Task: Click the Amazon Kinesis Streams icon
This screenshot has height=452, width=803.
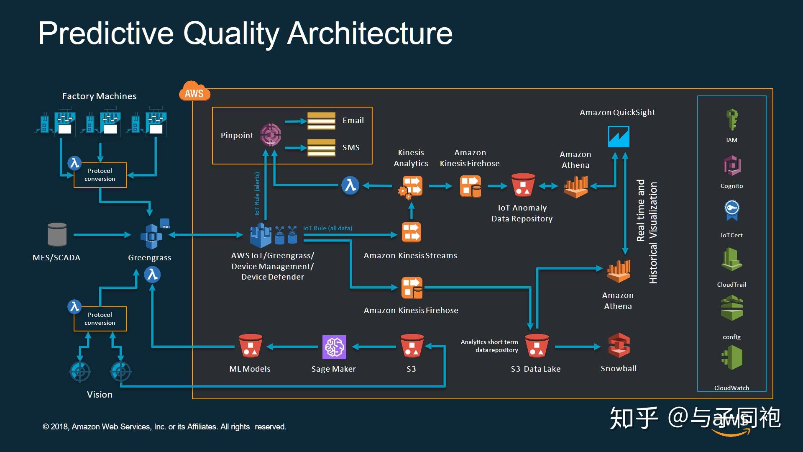Action: [411, 232]
